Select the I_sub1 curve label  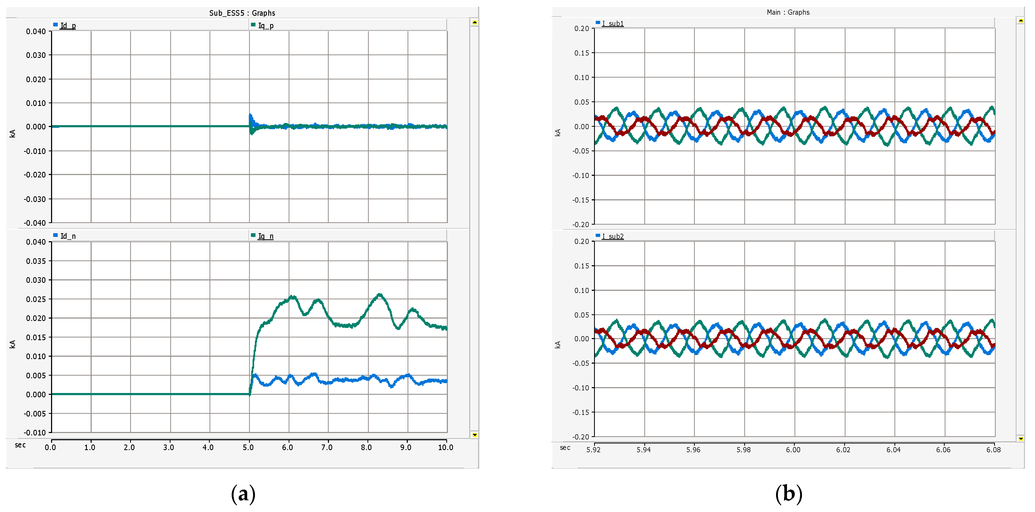613,24
